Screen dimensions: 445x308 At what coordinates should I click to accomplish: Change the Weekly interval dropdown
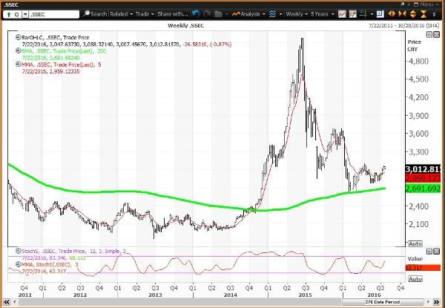pyautogui.click(x=297, y=14)
